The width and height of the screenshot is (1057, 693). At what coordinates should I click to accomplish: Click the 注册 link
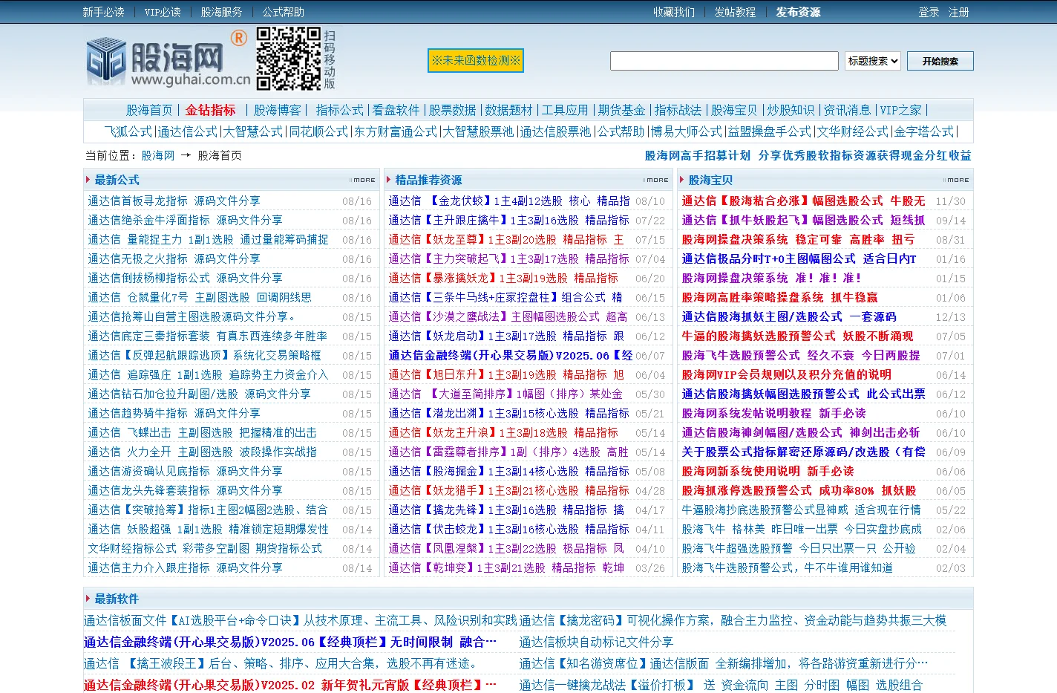tap(958, 12)
